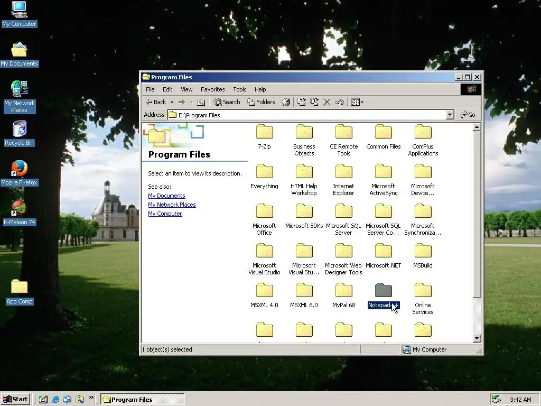Select the ComPlus Applications folder
This screenshot has height=406, width=541.
point(423,141)
